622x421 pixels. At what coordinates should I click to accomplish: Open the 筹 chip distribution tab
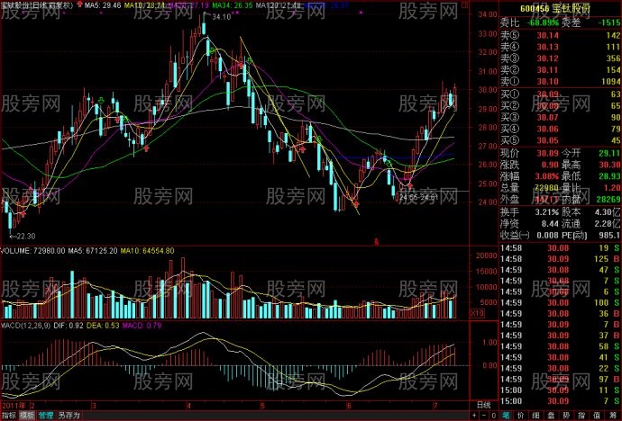[x=615, y=416]
